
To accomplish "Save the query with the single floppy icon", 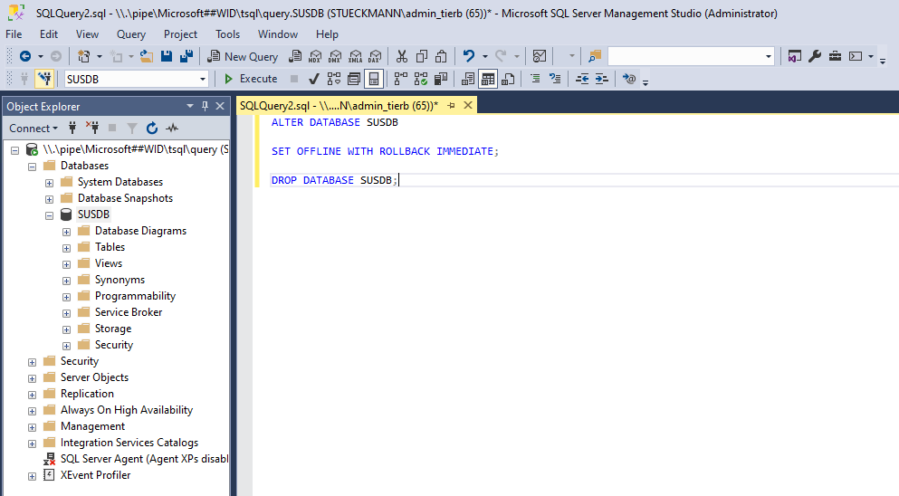I will tap(167, 56).
